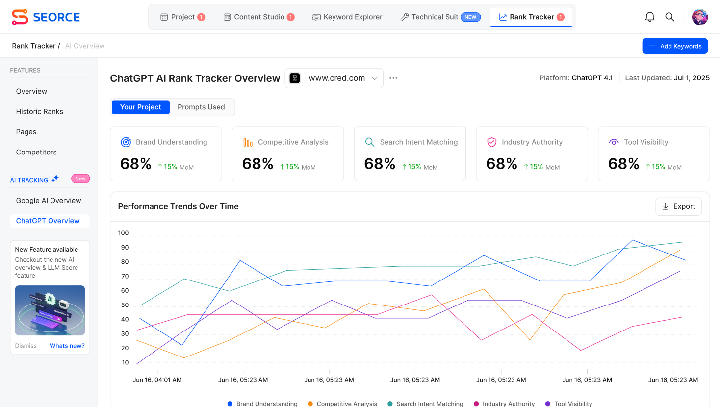Image resolution: width=720 pixels, height=407 pixels.
Task: Switch to Prompts Used tab
Action: [201, 107]
